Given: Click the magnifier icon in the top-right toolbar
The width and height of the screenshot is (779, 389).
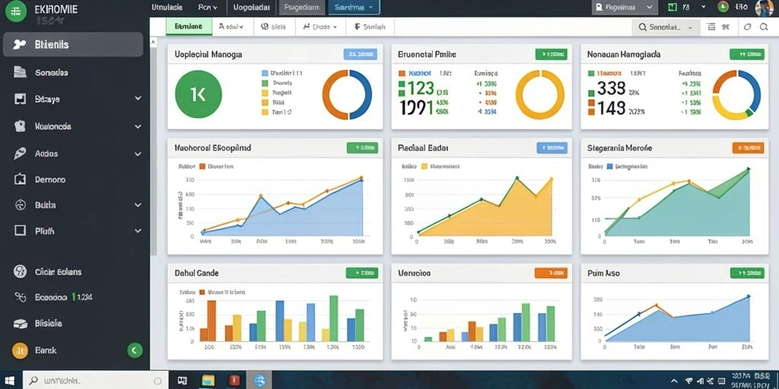Looking at the screenshot, I should (x=764, y=27).
